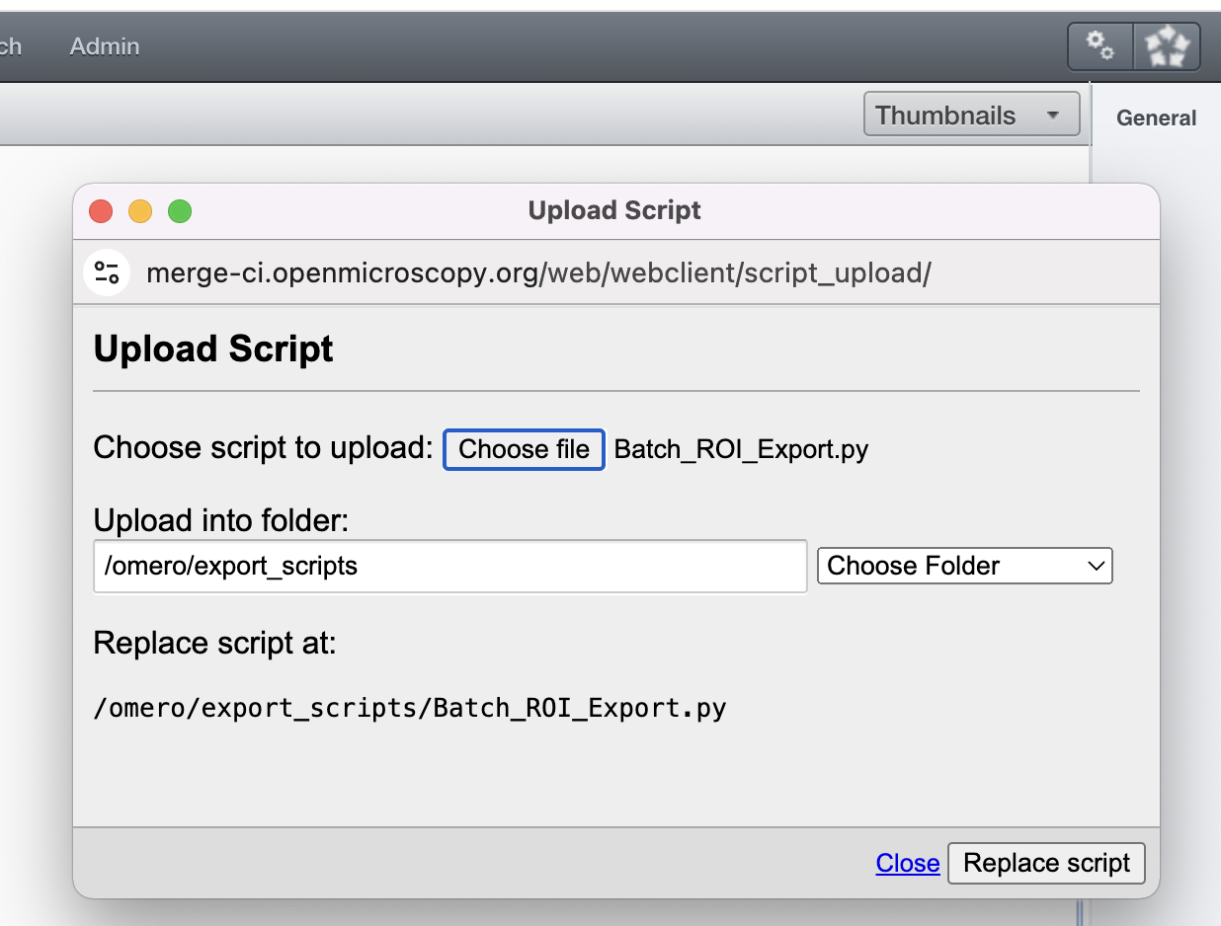Open the Choose Folder dropdown
The width and height of the screenshot is (1221, 926).
[x=963, y=565]
